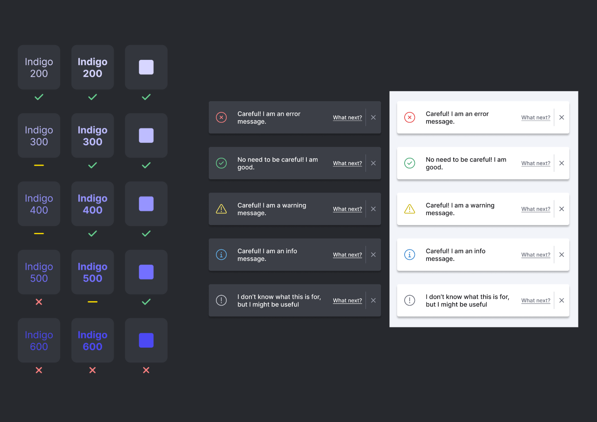Click yellow dash under regular Indigo 300
597x422 pixels.
tap(39, 165)
